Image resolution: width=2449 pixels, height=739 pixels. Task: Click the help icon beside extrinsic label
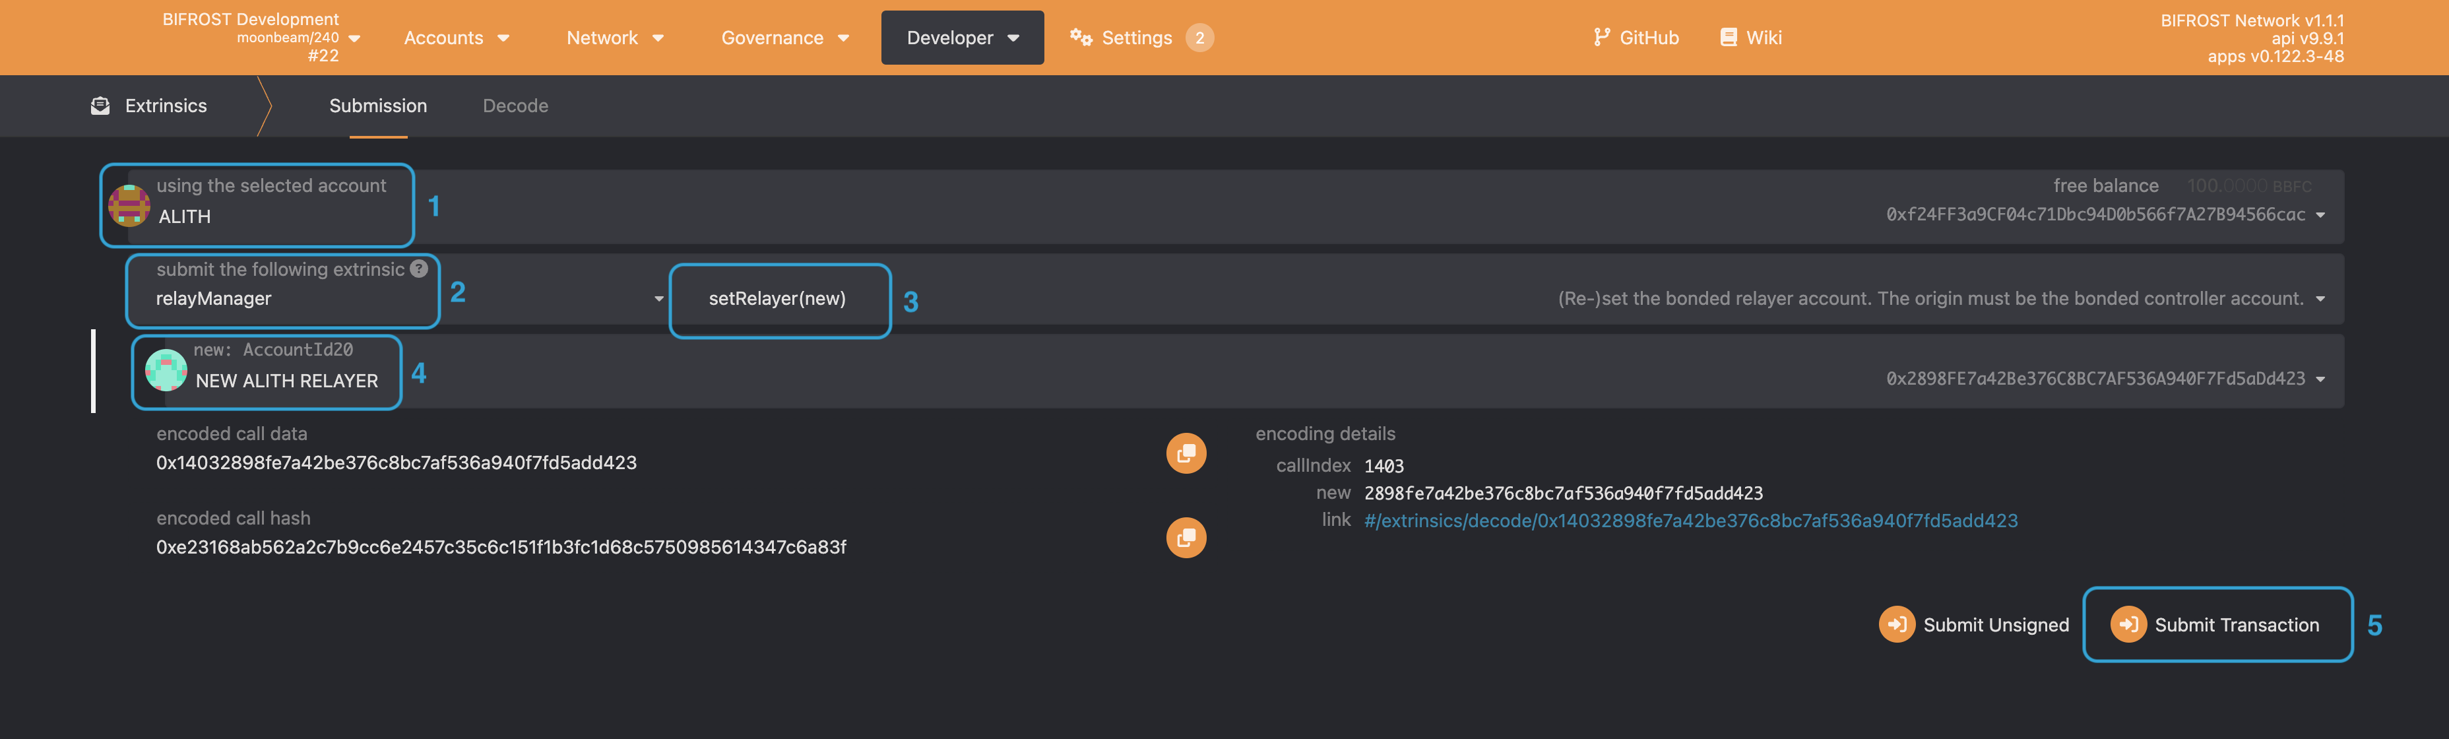click(x=418, y=269)
